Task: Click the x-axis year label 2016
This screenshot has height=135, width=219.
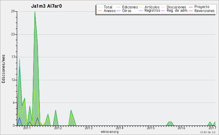Action: [x=181, y=128]
